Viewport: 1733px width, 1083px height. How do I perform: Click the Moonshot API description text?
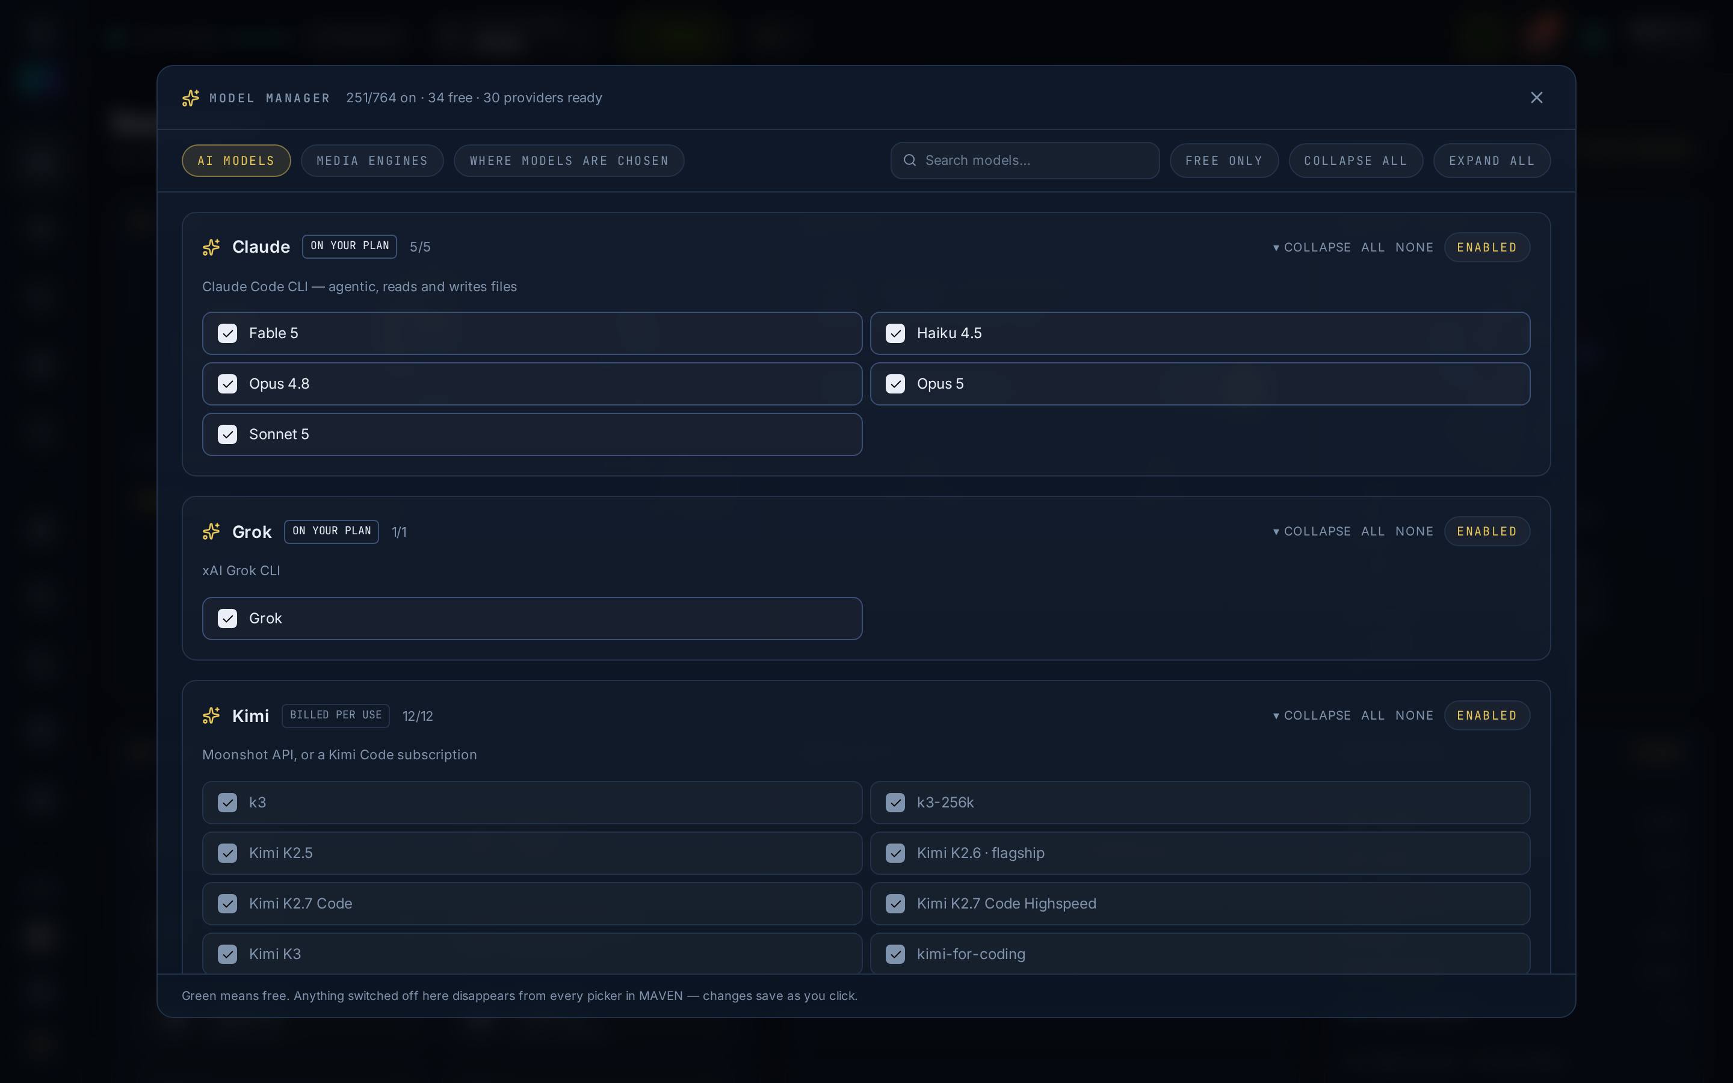[339, 755]
